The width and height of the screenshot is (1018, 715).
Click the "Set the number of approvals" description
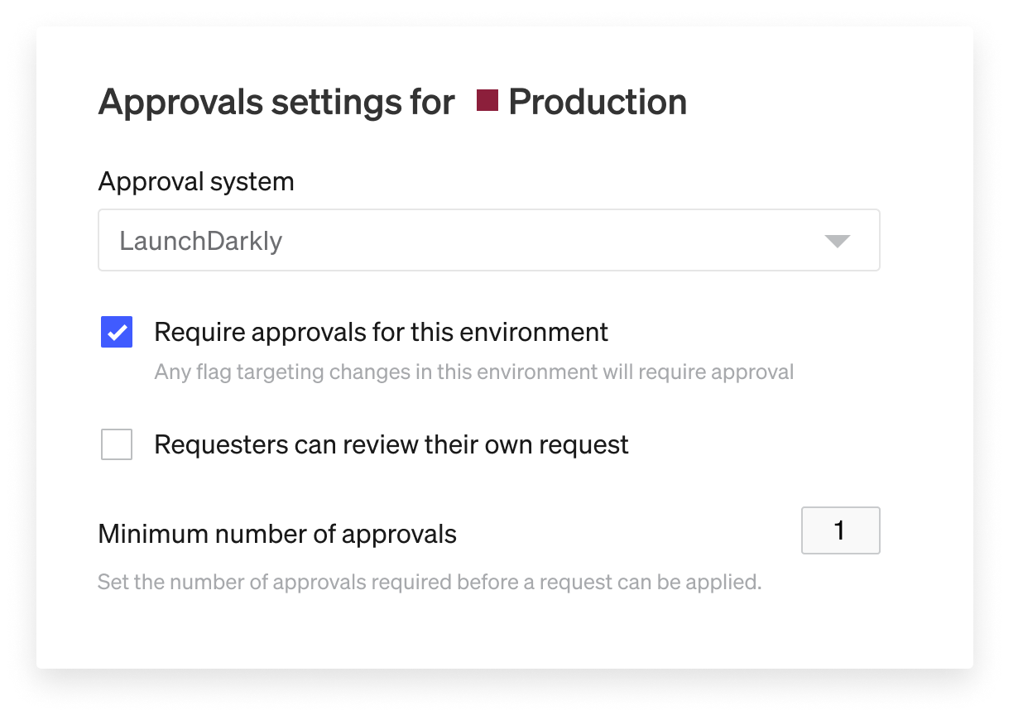click(x=429, y=582)
